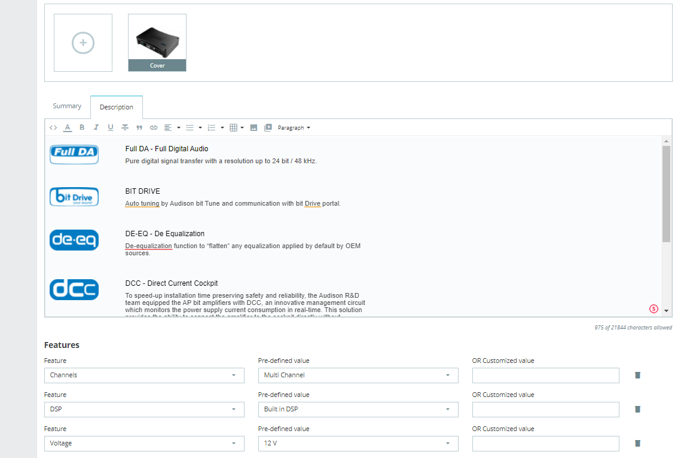Open the 12 V value dropdown

click(x=358, y=443)
